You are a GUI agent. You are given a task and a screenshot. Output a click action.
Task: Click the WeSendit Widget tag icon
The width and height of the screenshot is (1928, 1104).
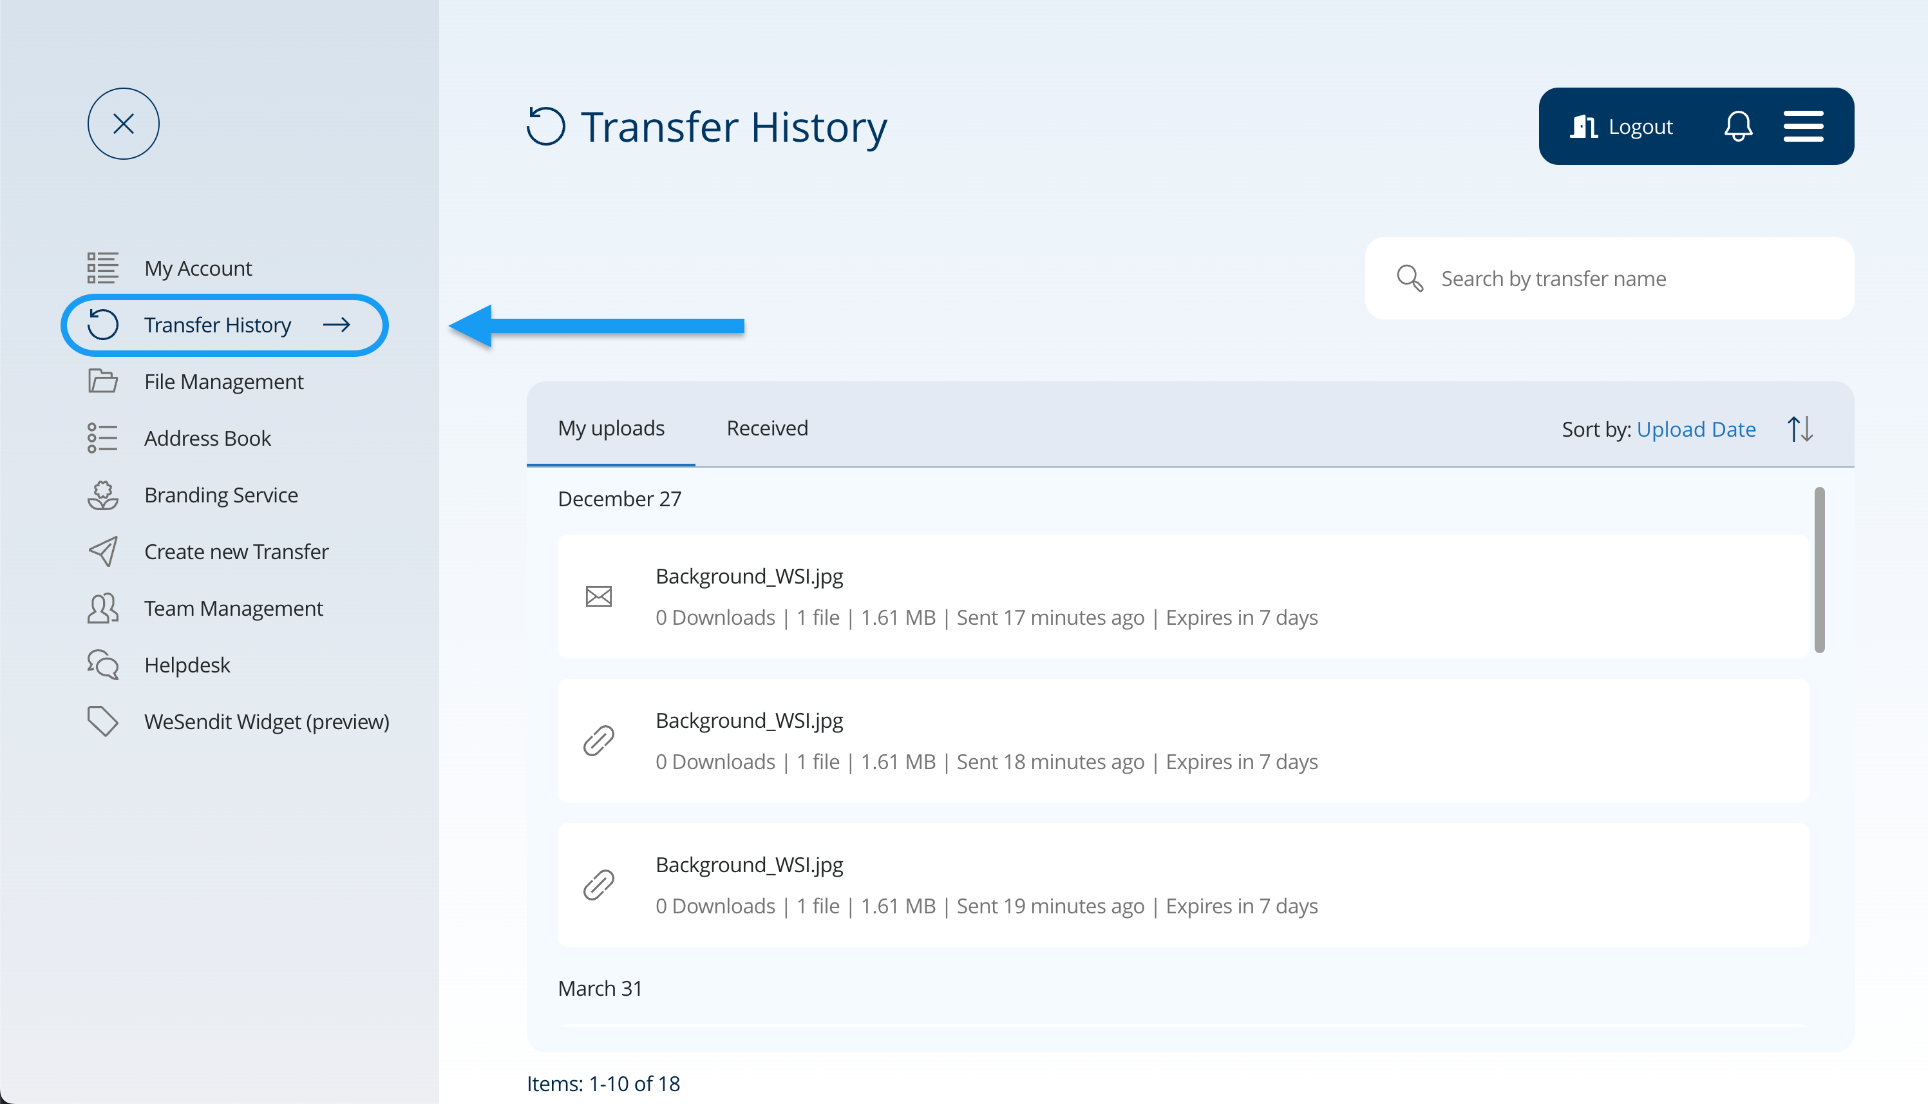[x=102, y=721]
